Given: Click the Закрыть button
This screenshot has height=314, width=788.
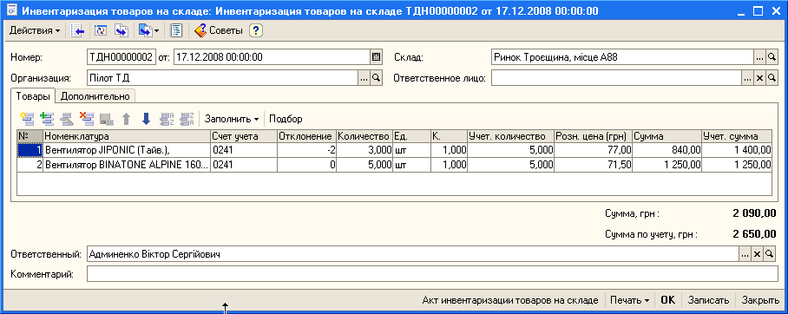Looking at the screenshot, I should [x=760, y=300].
